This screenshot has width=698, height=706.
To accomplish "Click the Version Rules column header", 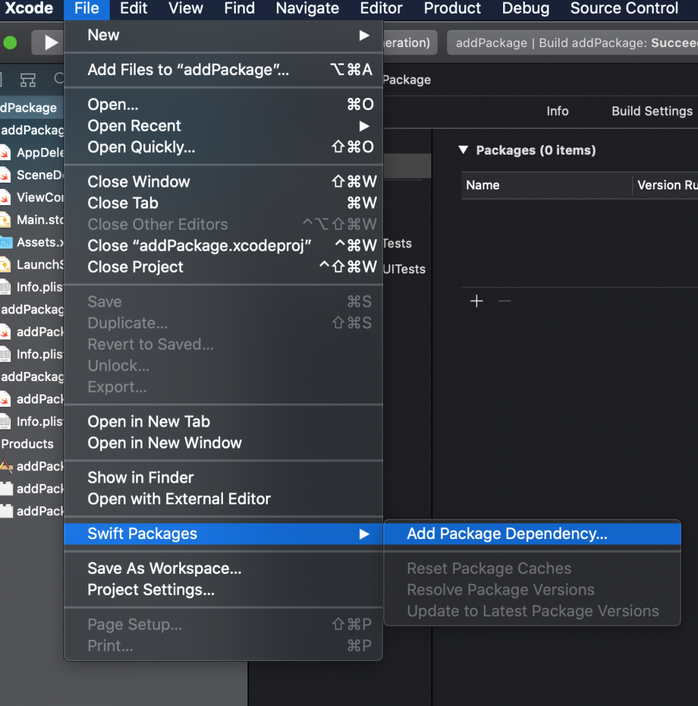I will pyautogui.click(x=665, y=185).
